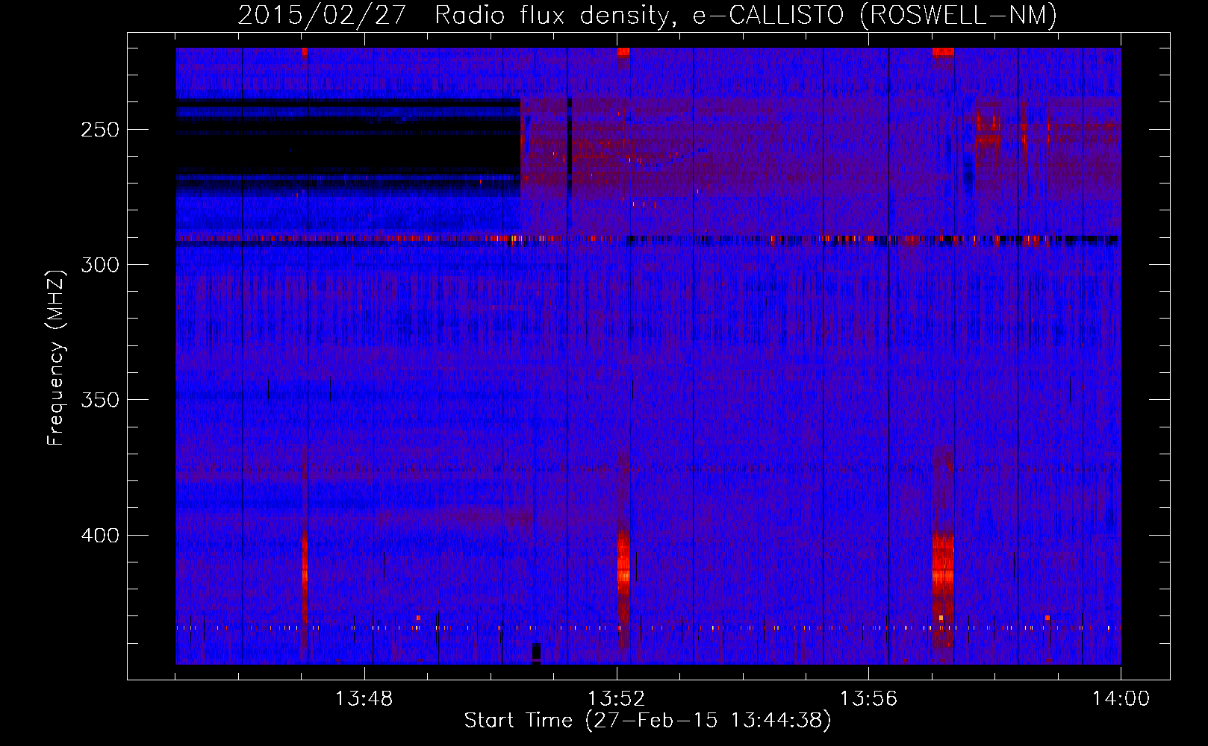Click the 13:52 time tick label
Image resolution: width=1208 pixels, height=746 pixels.
point(616,698)
